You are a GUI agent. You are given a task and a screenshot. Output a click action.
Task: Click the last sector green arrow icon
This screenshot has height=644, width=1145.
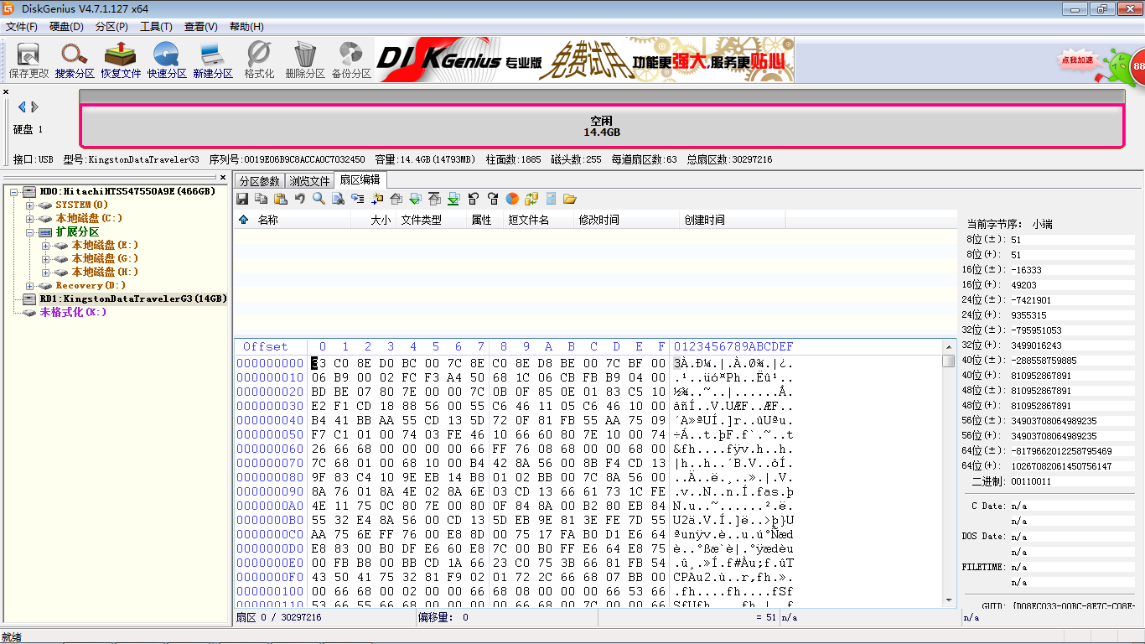[453, 199]
